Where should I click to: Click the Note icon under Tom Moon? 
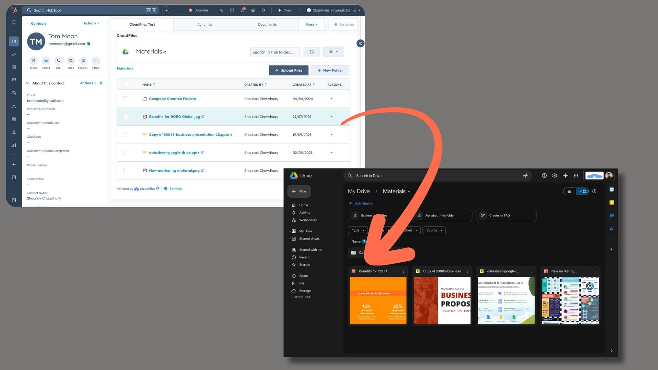(x=33, y=61)
